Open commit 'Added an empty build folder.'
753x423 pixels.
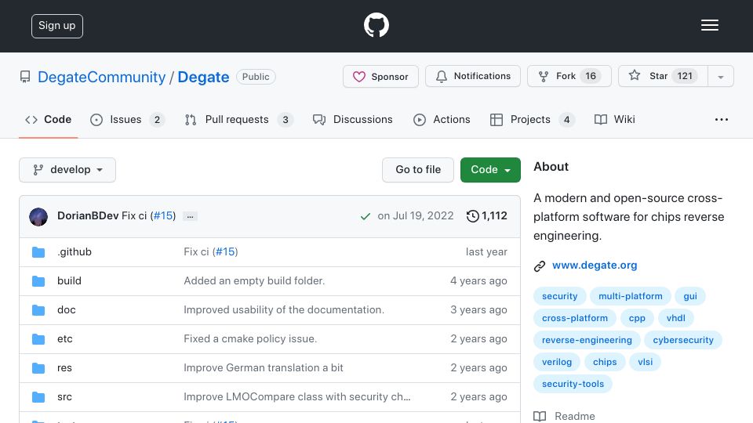tap(254, 280)
